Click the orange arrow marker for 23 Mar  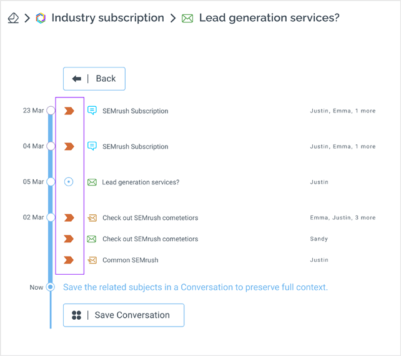[x=69, y=111]
